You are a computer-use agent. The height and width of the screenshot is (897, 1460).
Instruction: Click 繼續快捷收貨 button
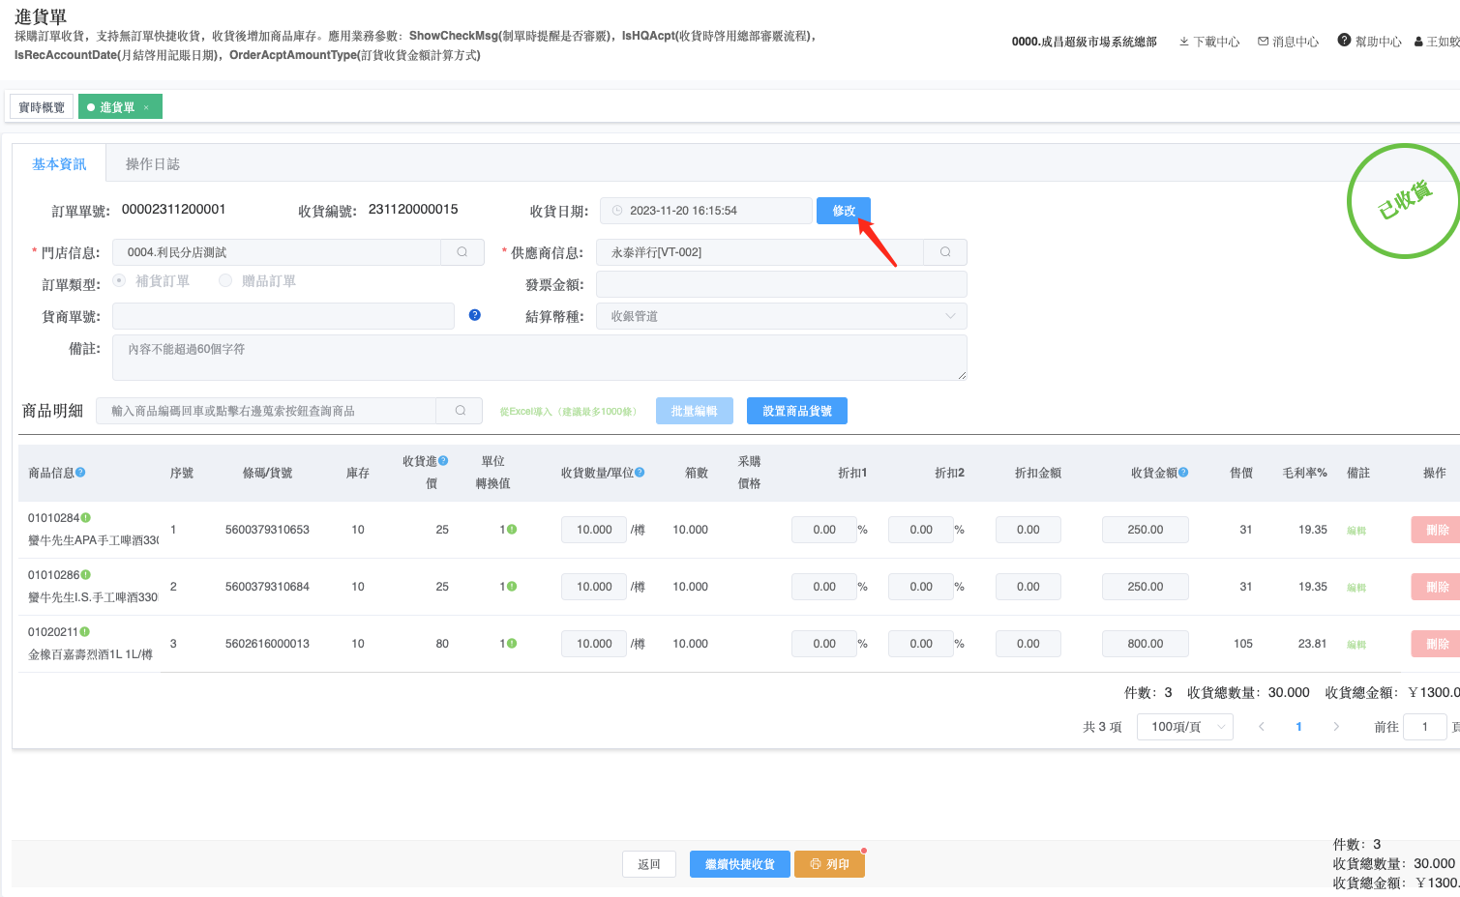[739, 864]
